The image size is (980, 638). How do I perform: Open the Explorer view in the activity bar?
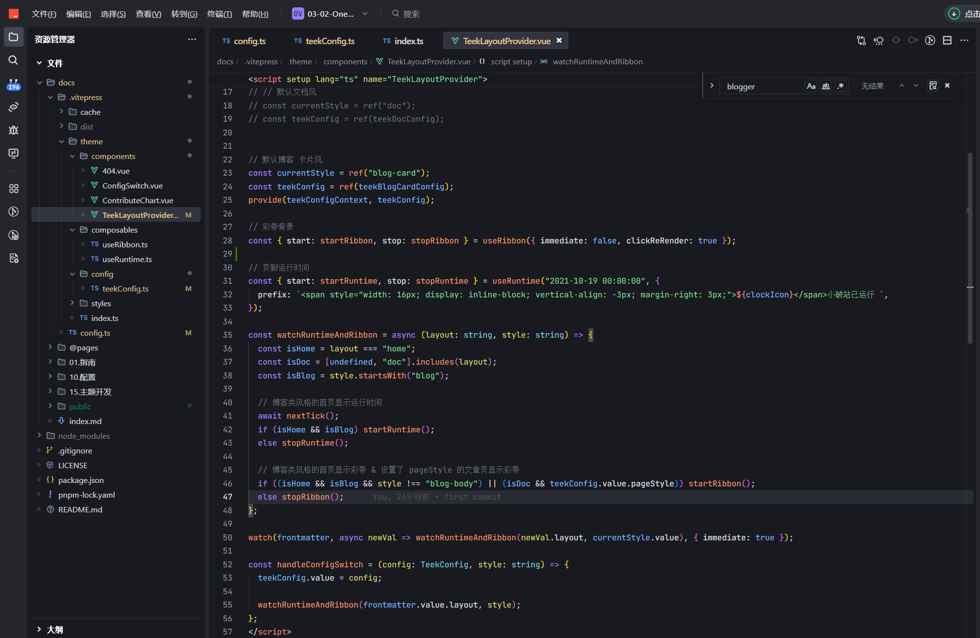[13, 37]
